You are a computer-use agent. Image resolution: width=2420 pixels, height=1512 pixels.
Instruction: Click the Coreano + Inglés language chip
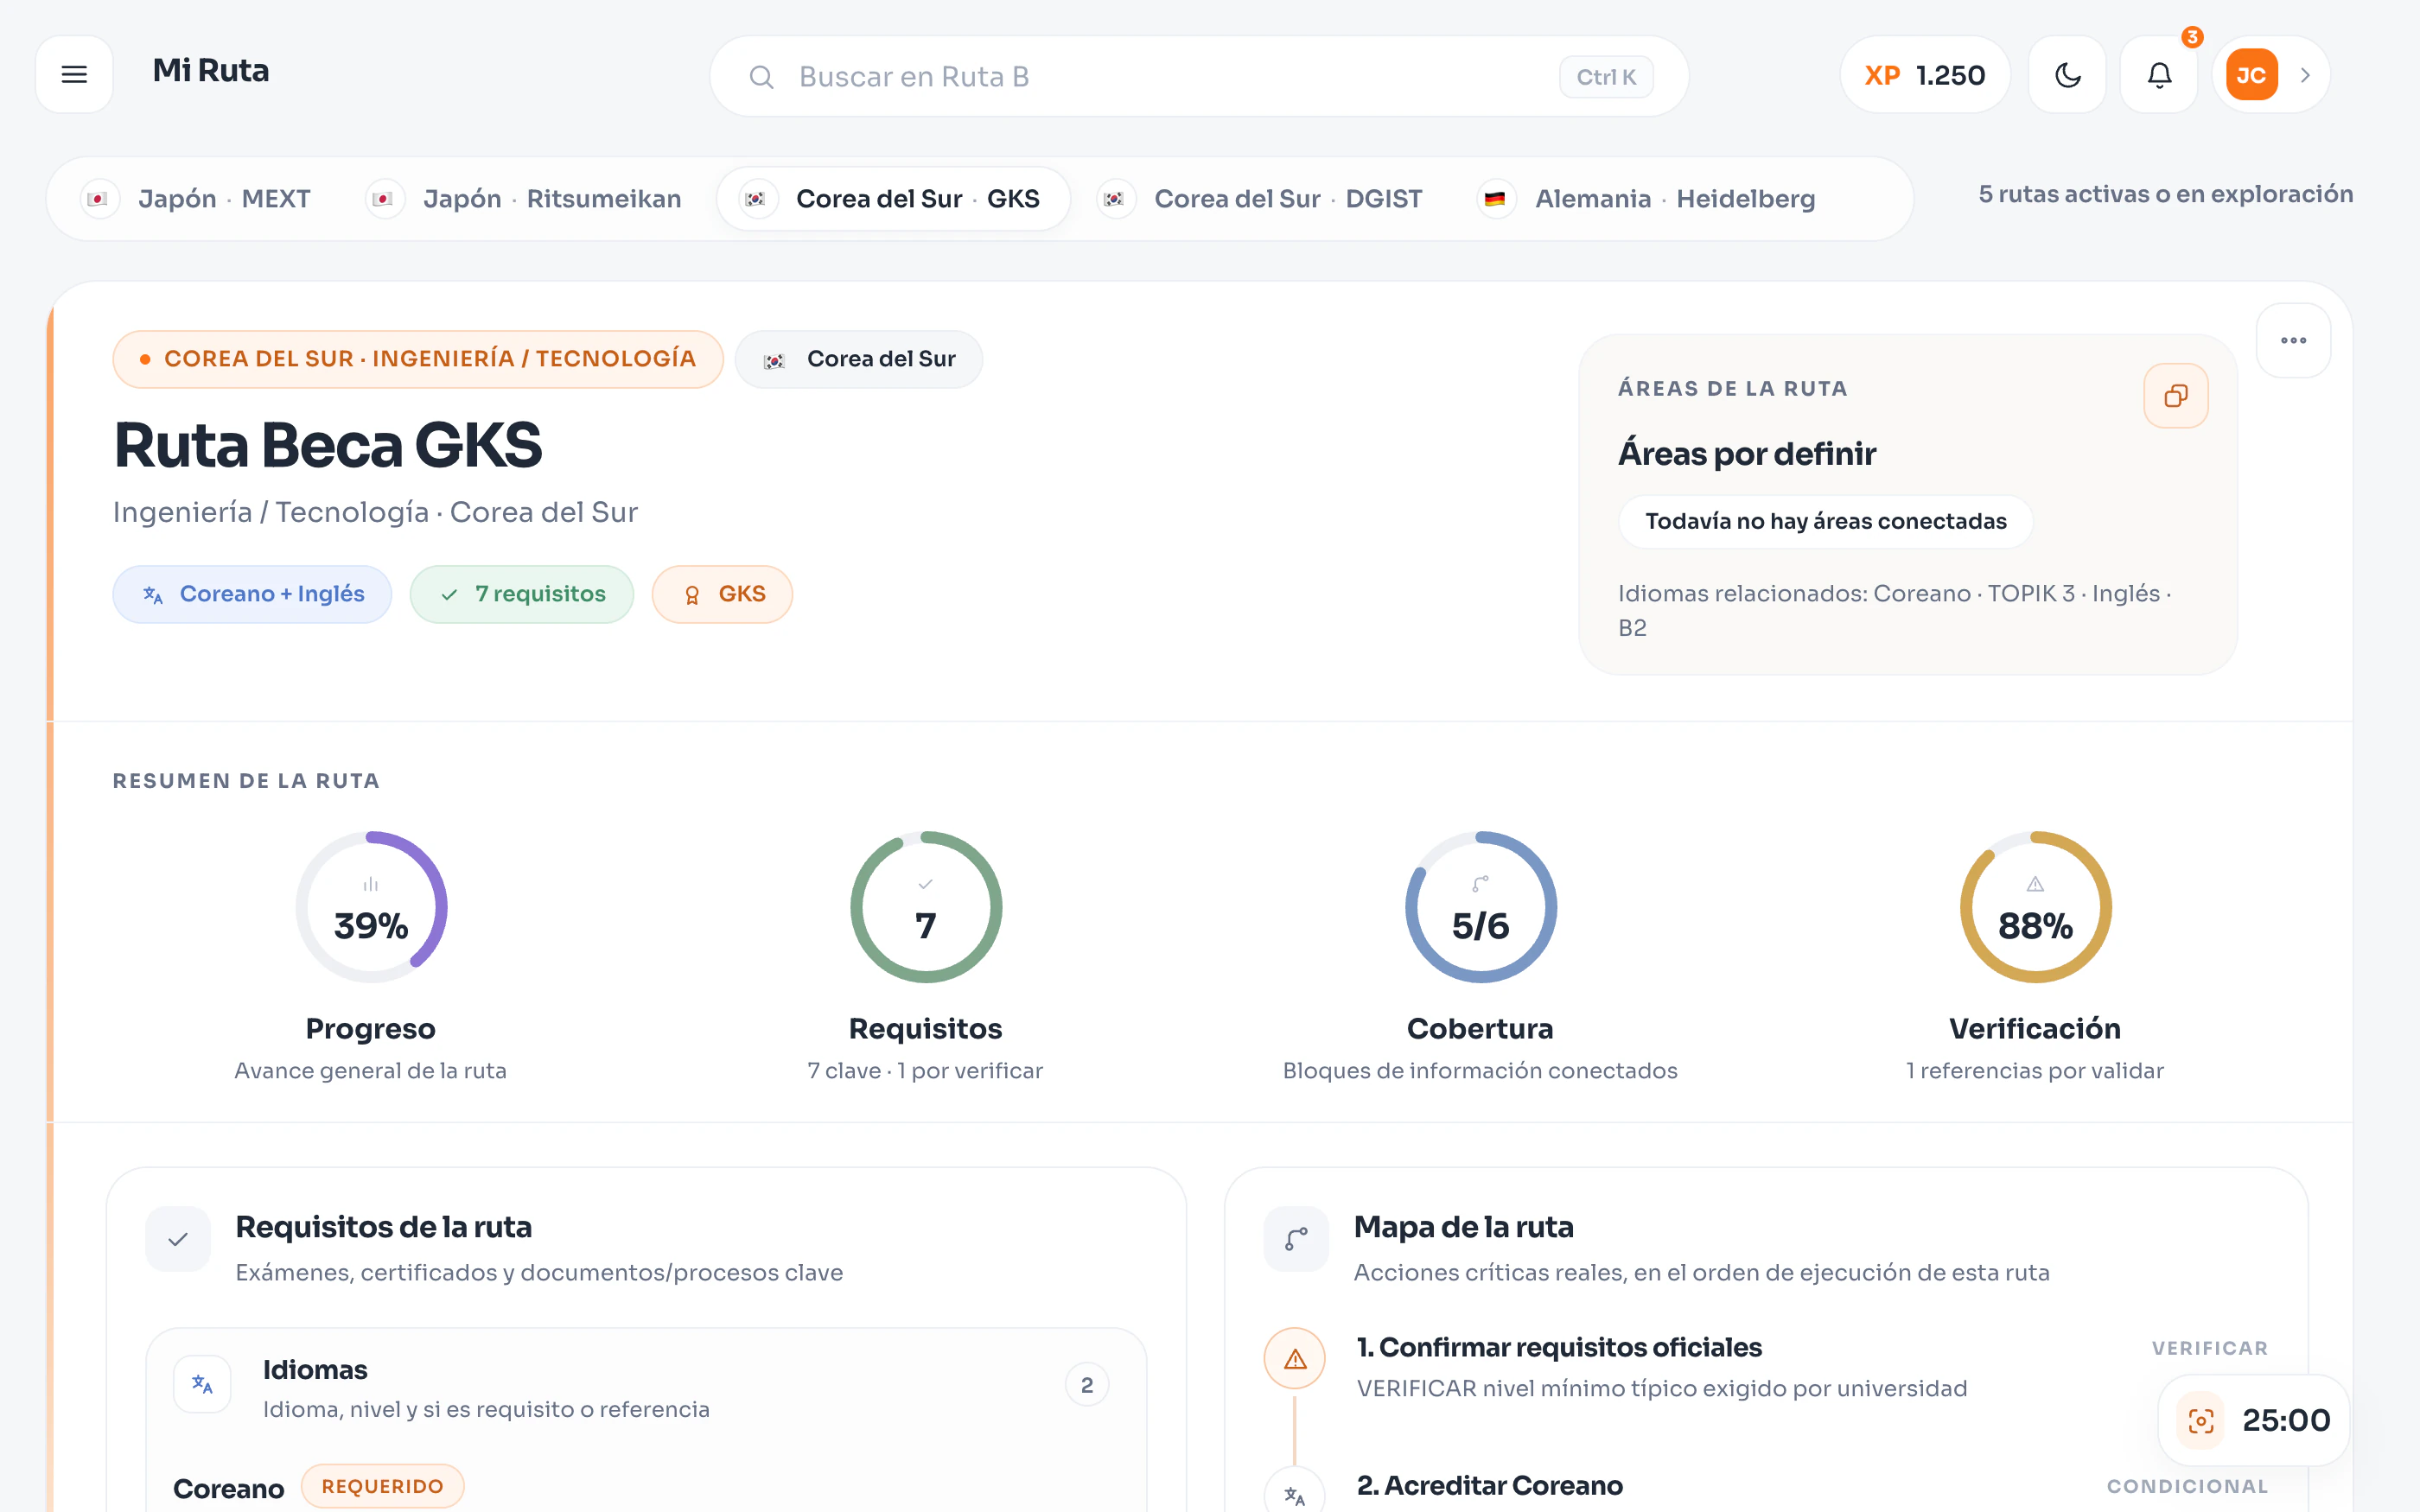point(252,594)
